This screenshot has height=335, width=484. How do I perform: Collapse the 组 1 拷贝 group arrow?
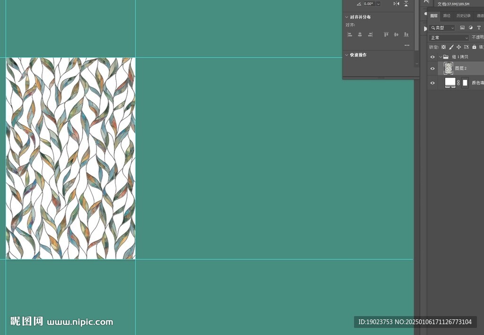click(x=440, y=57)
